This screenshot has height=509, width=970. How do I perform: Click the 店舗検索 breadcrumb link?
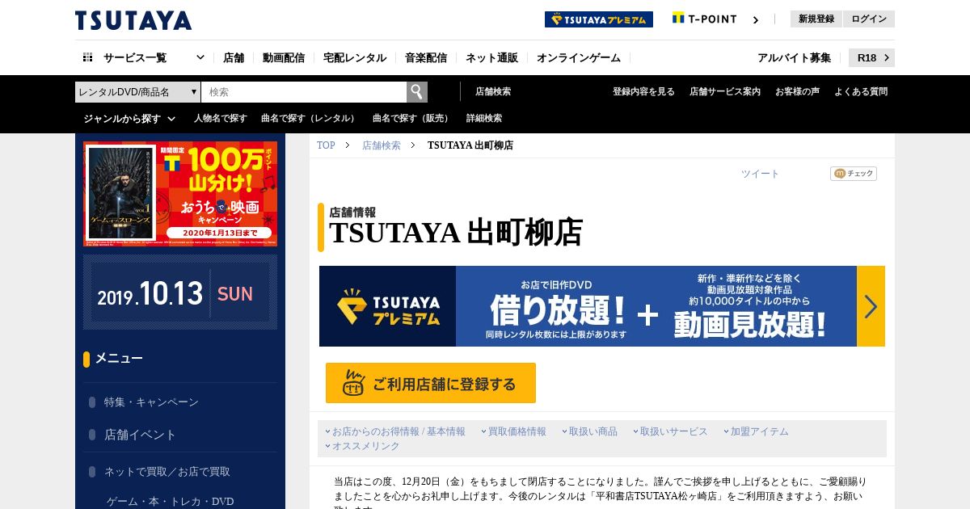coord(382,145)
